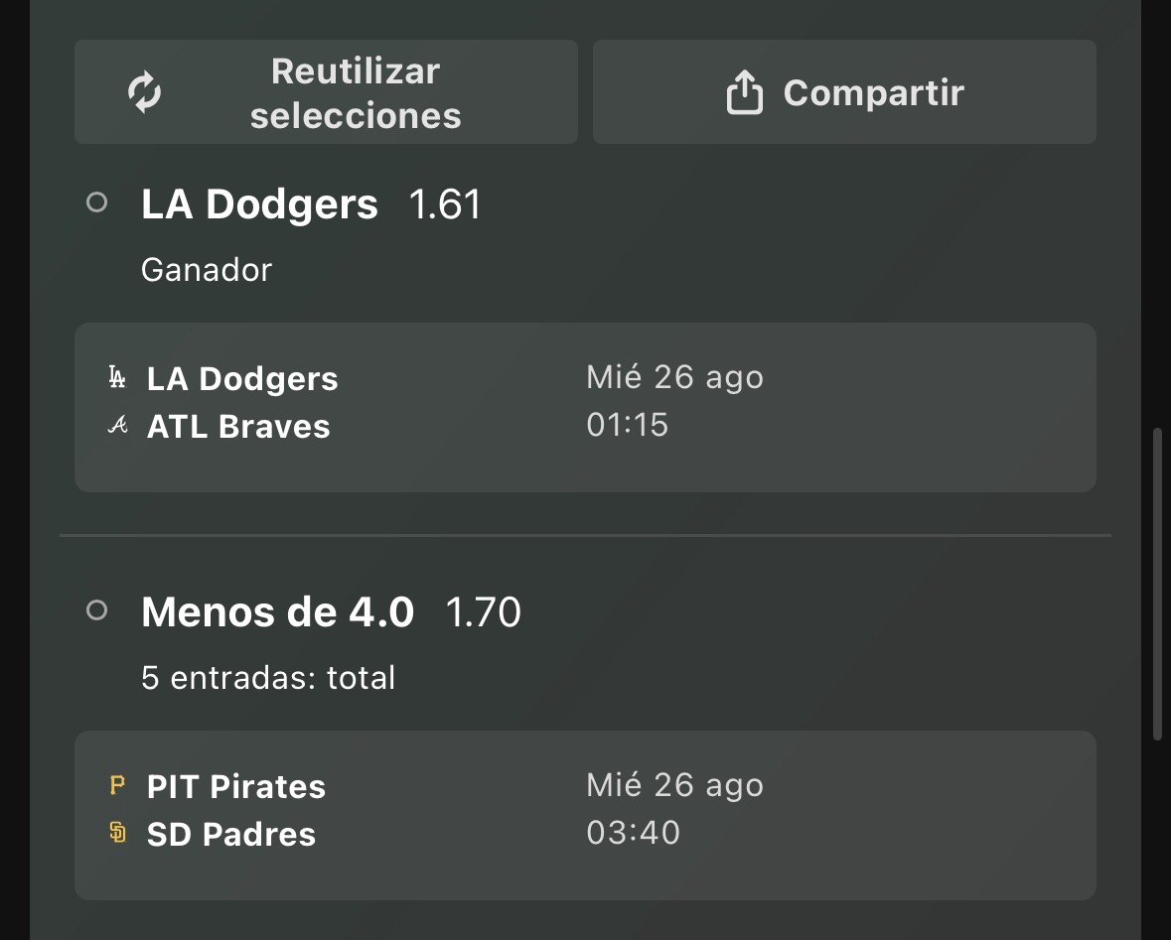1171x940 pixels.
Task: Select the circle beside Menos de 4.0
Action: pos(97,610)
